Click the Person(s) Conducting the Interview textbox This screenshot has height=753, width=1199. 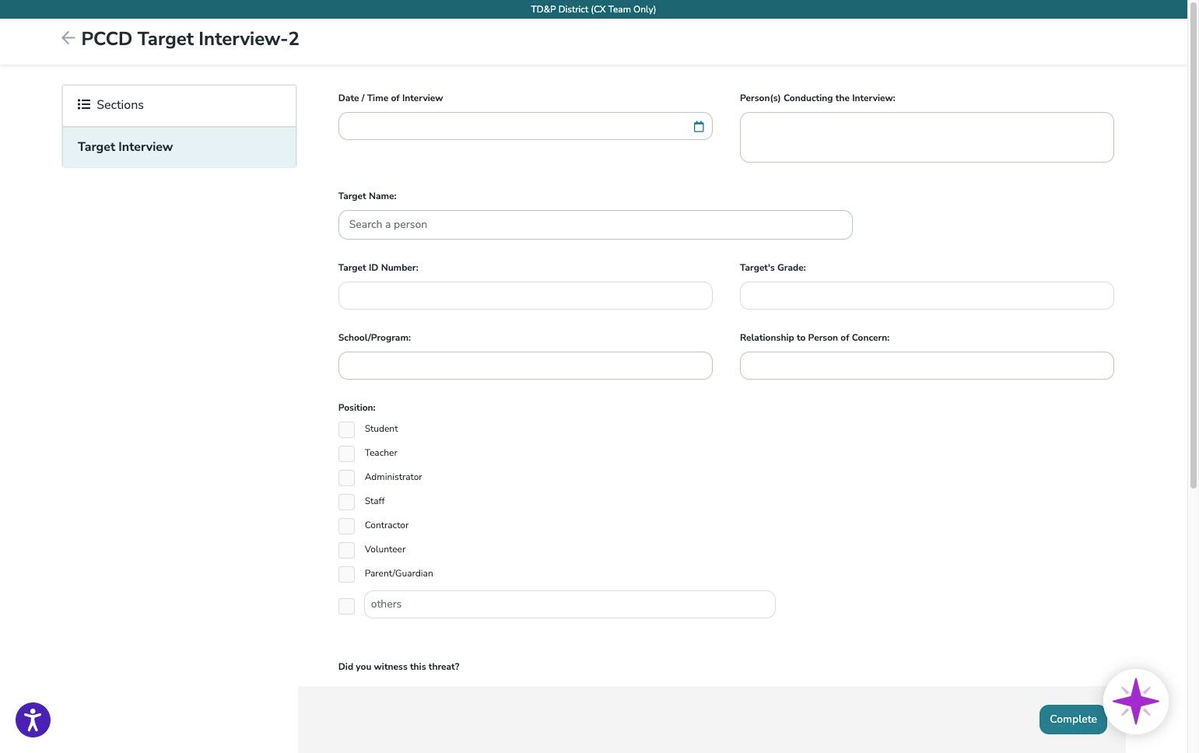(x=927, y=137)
